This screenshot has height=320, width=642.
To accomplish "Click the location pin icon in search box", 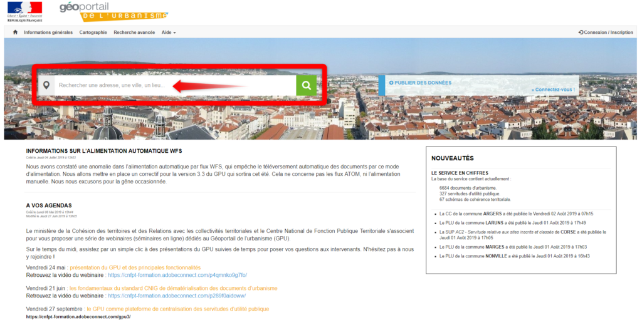I will point(45,85).
